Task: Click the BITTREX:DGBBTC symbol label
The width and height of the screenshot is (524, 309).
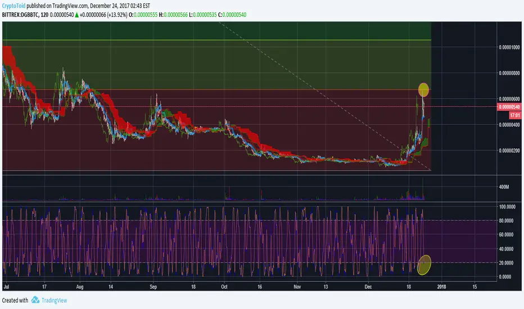Action: (20, 15)
